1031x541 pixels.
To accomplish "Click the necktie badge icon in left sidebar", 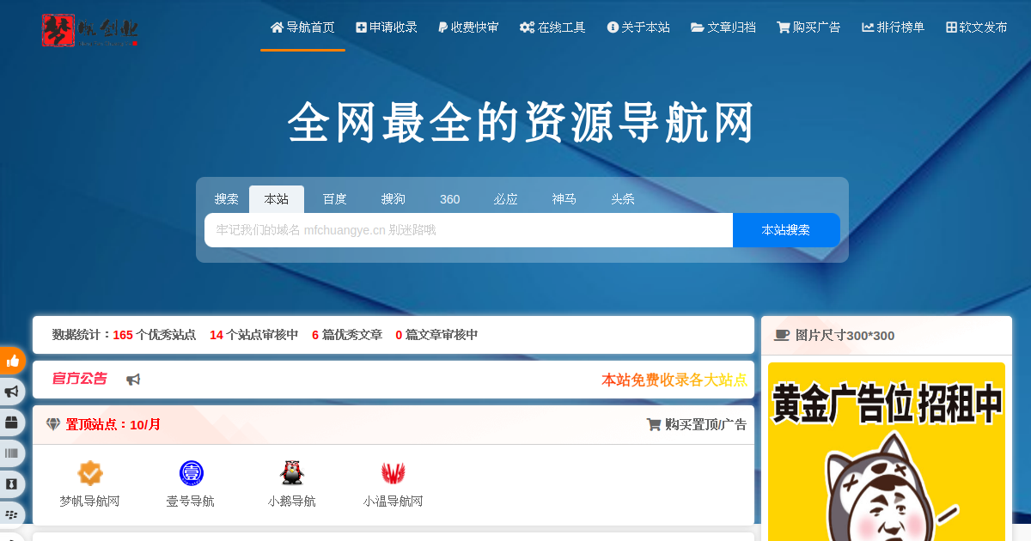I will tap(12, 484).
